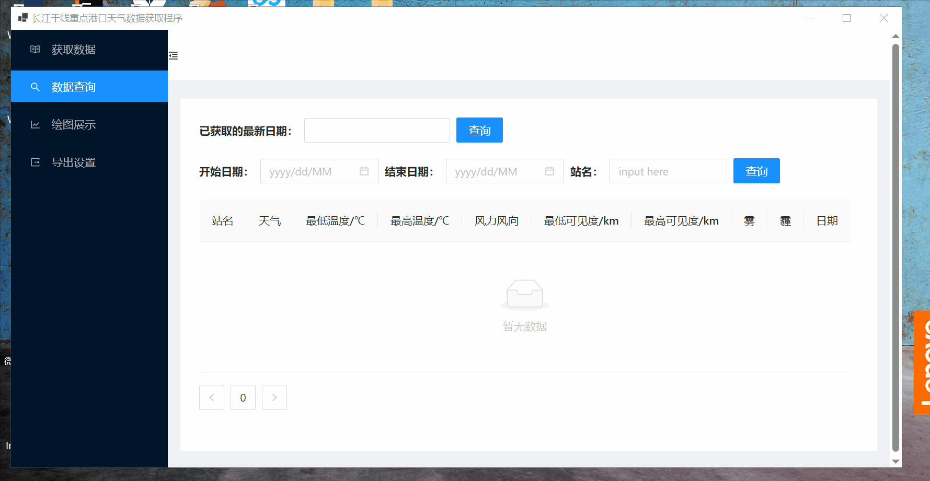Click the empty inbox graphic above 暂无数据
930x481 pixels.
click(x=524, y=294)
